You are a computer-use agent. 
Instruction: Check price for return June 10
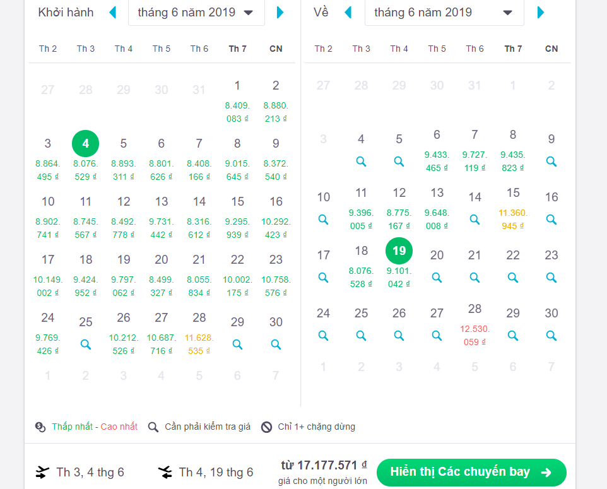[323, 220]
